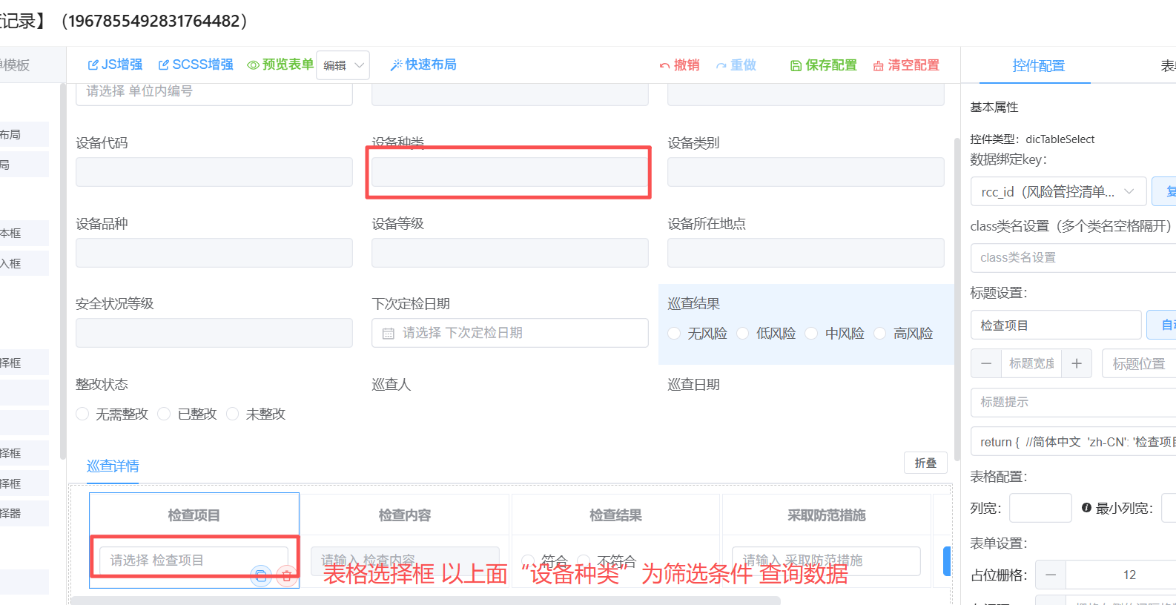Click the class类名设置 input field
The height and width of the screenshot is (605, 1176).
(1073, 258)
